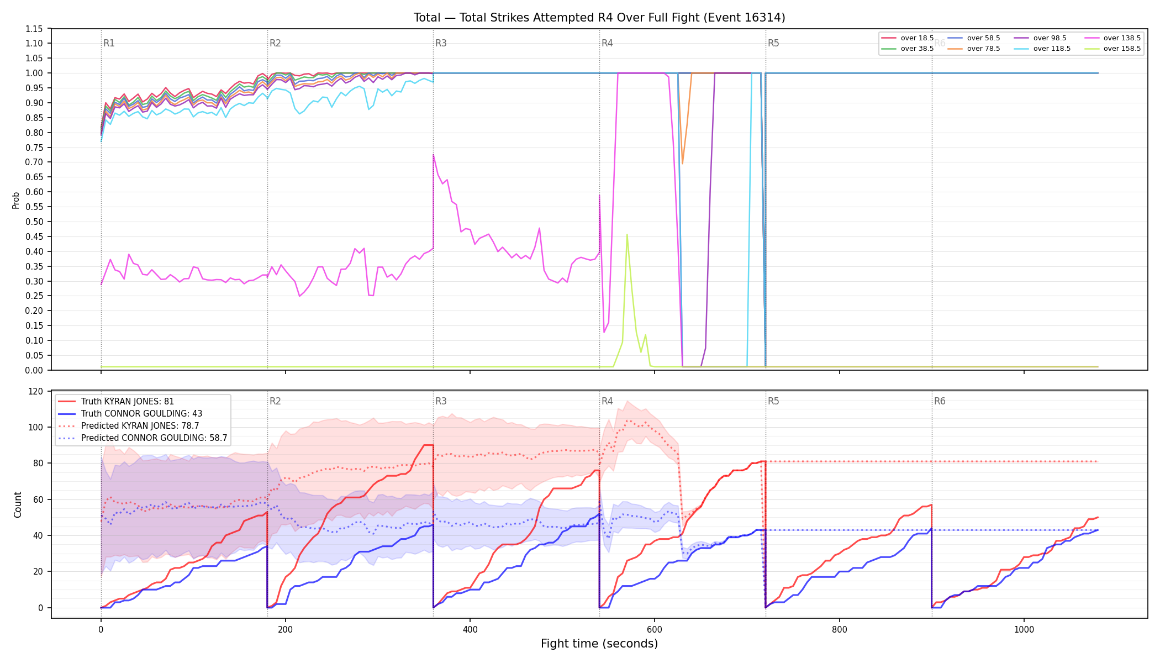
Task: Click the R4 round marker in bottom chart
Action: (607, 401)
